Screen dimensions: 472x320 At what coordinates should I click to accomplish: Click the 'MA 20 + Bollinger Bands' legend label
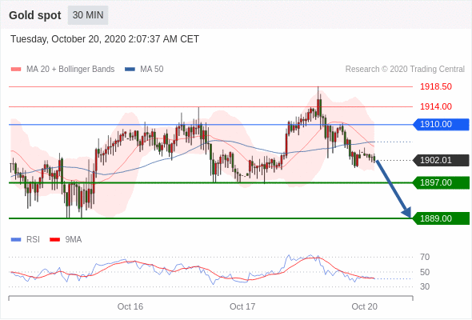pyautogui.click(x=70, y=70)
